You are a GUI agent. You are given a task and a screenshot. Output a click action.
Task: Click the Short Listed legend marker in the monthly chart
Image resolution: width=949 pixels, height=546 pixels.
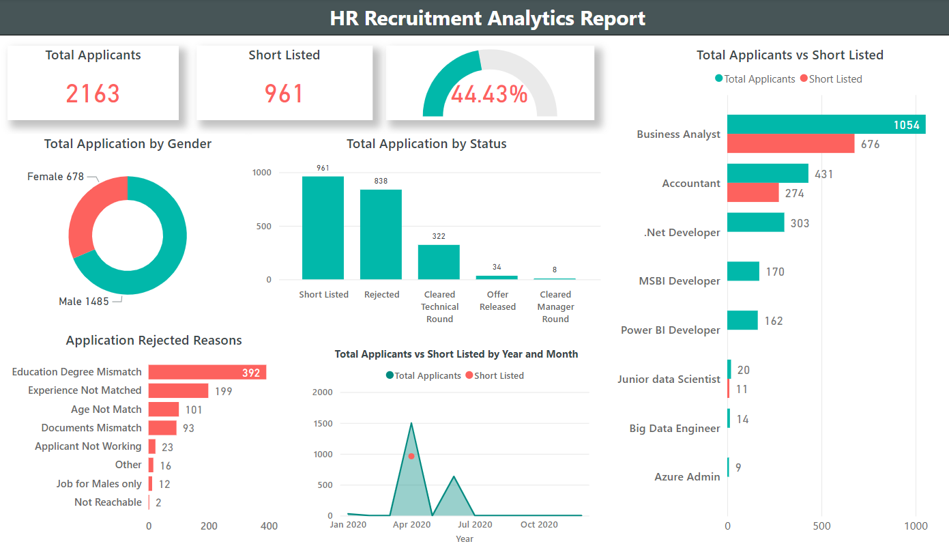point(469,375)
